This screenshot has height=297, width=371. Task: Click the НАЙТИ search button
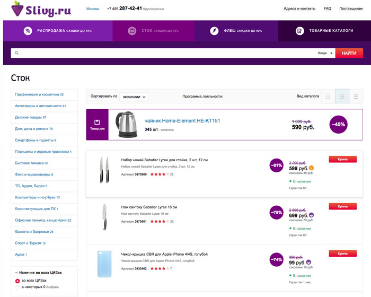tap(349, 53)
